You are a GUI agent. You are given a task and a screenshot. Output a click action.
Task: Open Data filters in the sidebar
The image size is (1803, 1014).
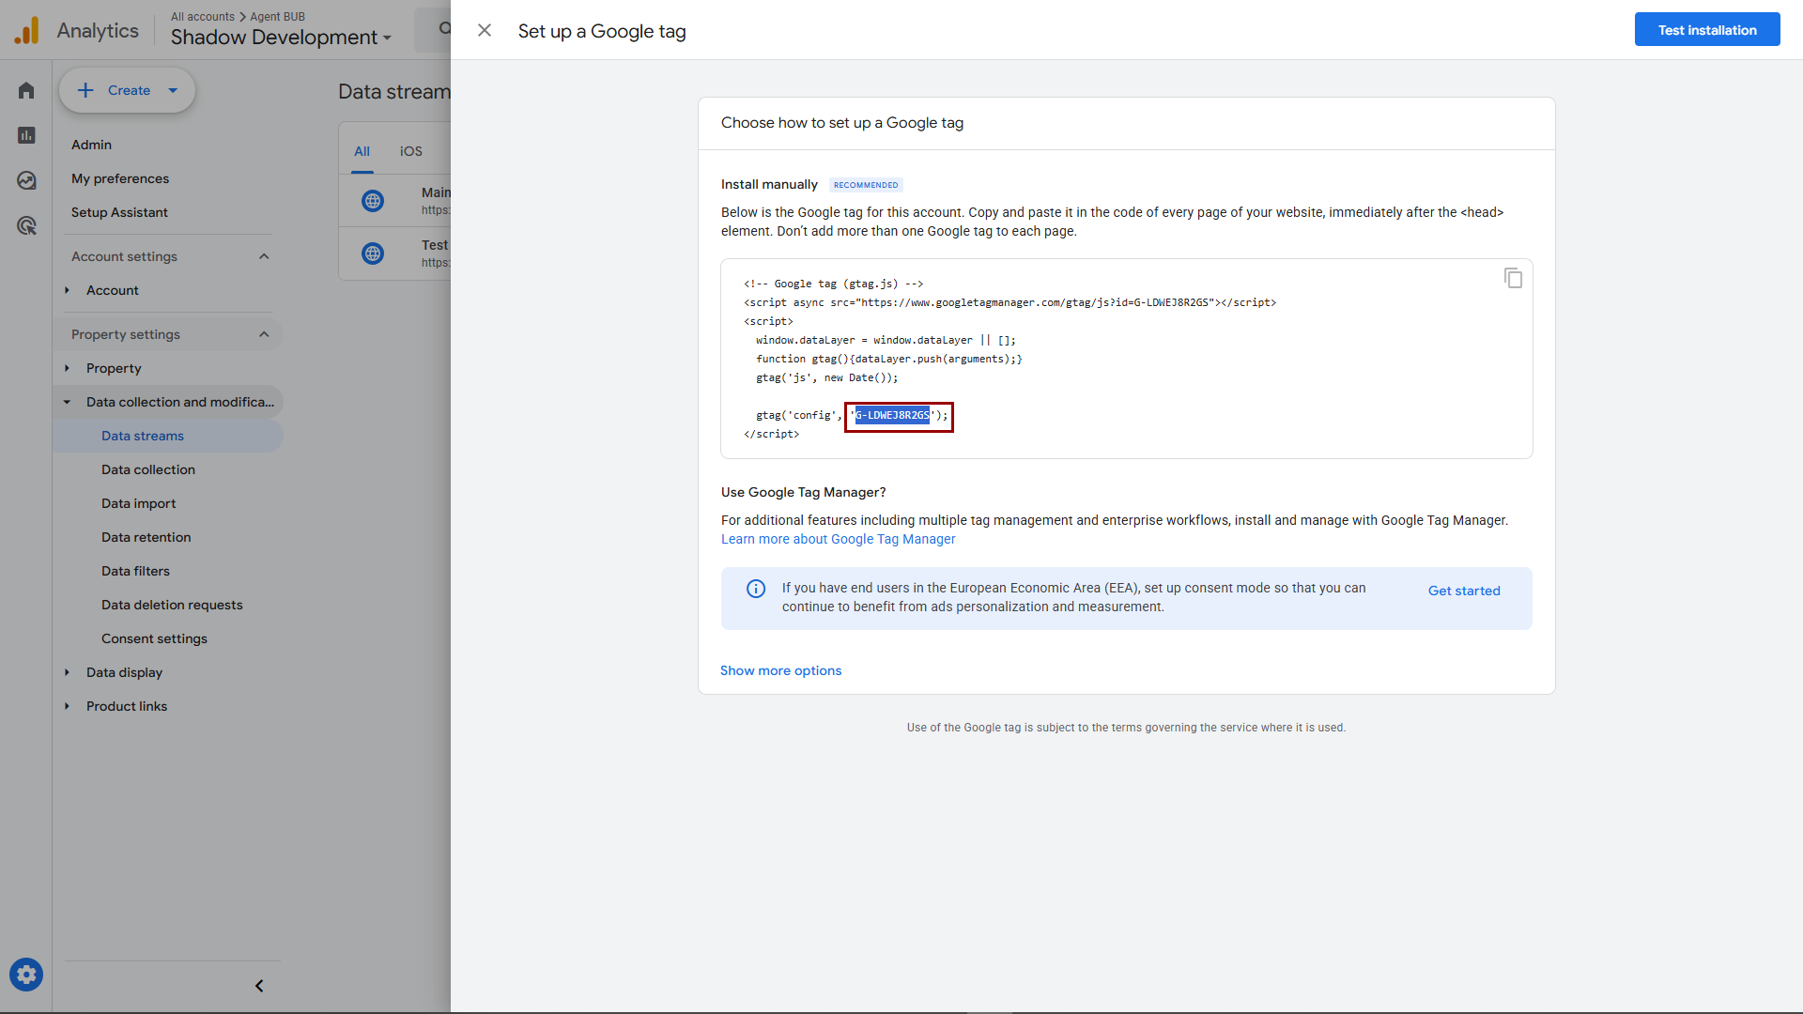(136, 571)
